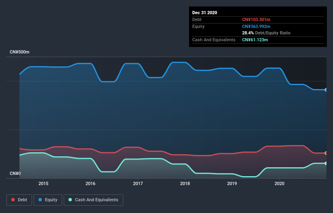Select the teal Cash endpoint marker
The height and width of the screenshot is (213, 333).
326,164
